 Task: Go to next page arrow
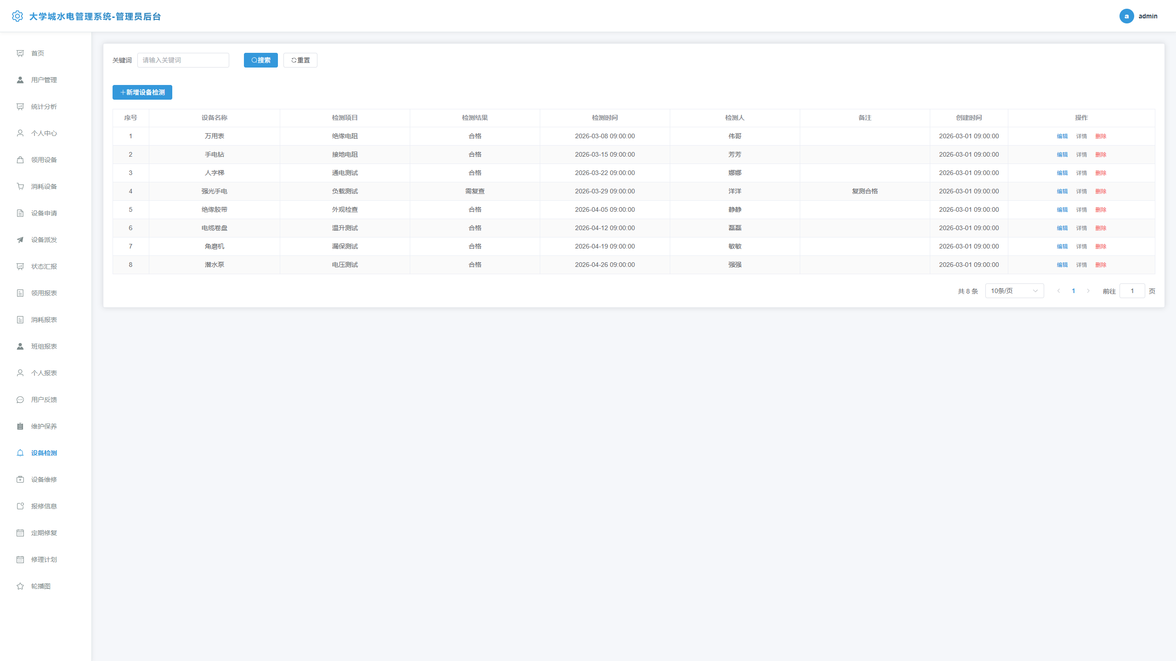[x=1088, y=291]
